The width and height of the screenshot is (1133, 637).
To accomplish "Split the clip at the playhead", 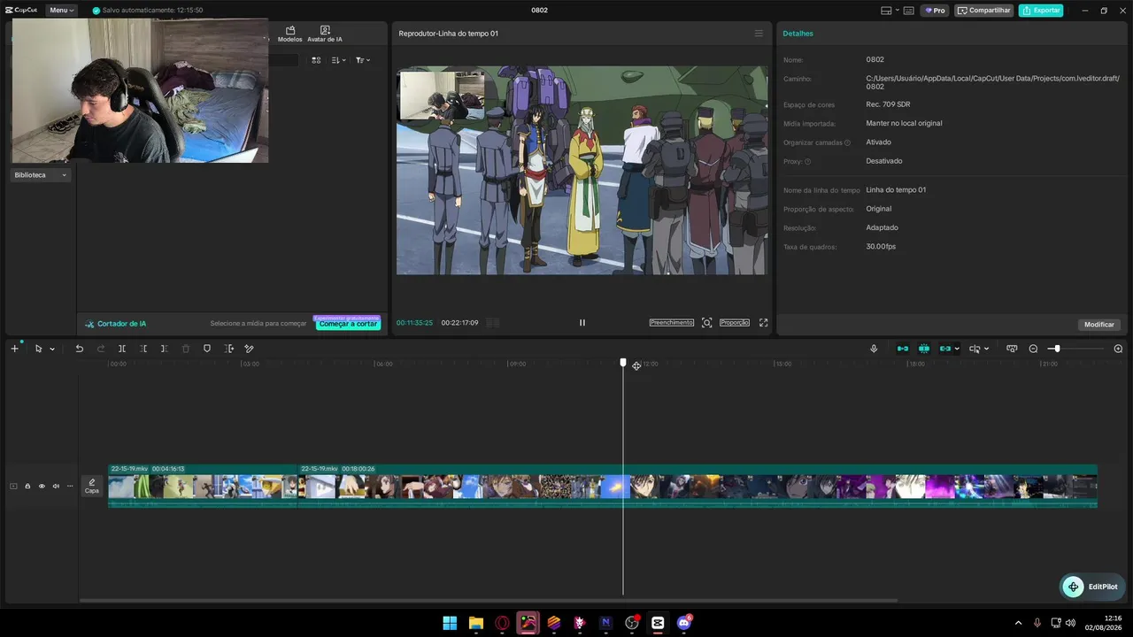I will click(122, 349).
